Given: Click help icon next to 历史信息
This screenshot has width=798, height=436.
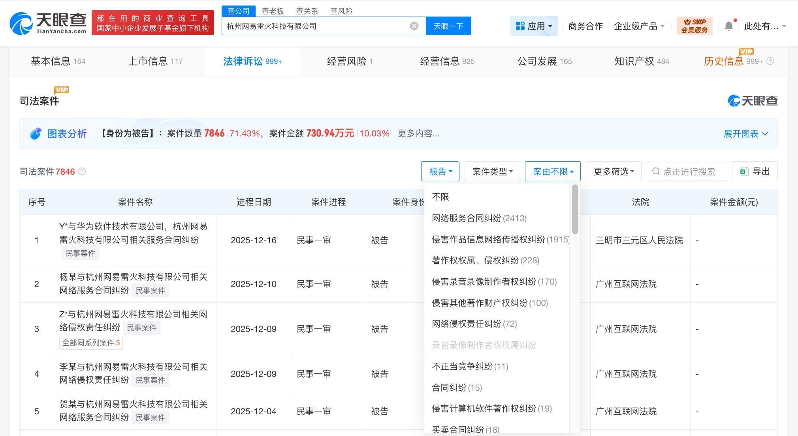Looking at the screenshot, I should coord(770,61).
